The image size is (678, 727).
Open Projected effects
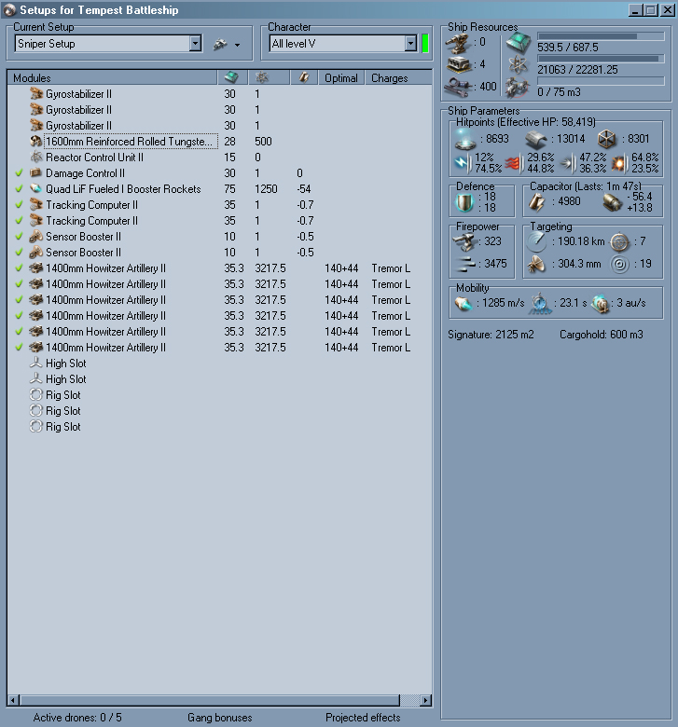click(363, 718)
